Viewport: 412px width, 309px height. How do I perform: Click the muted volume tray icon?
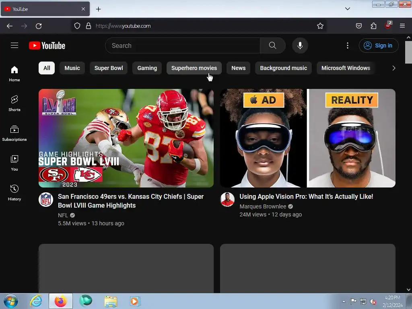[373, 302]
